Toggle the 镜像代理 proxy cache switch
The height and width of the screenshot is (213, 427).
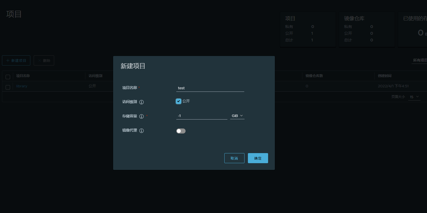click(181, 131)
